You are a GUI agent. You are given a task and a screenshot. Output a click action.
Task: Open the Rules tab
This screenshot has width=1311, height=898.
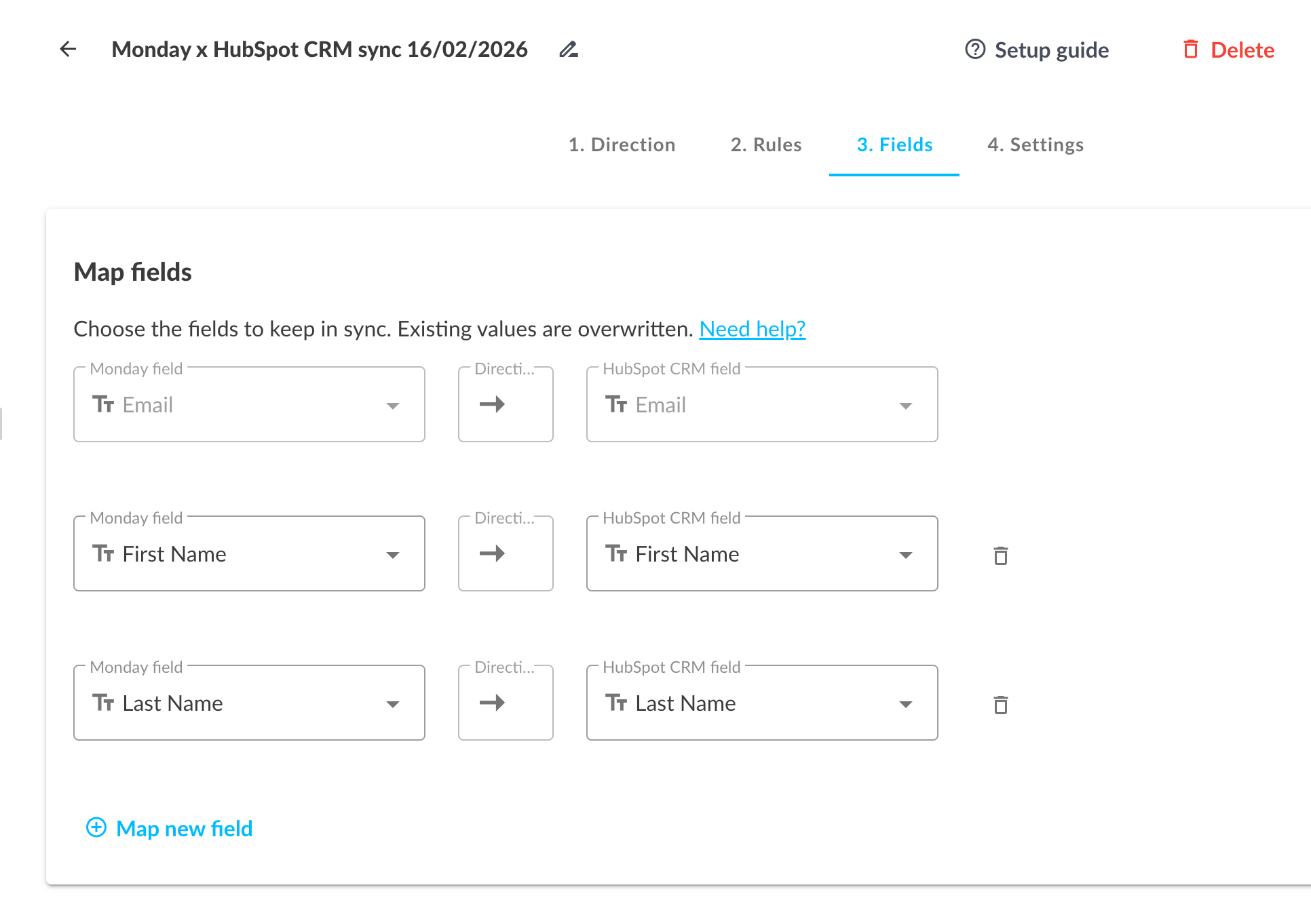[x=765, y=144]
